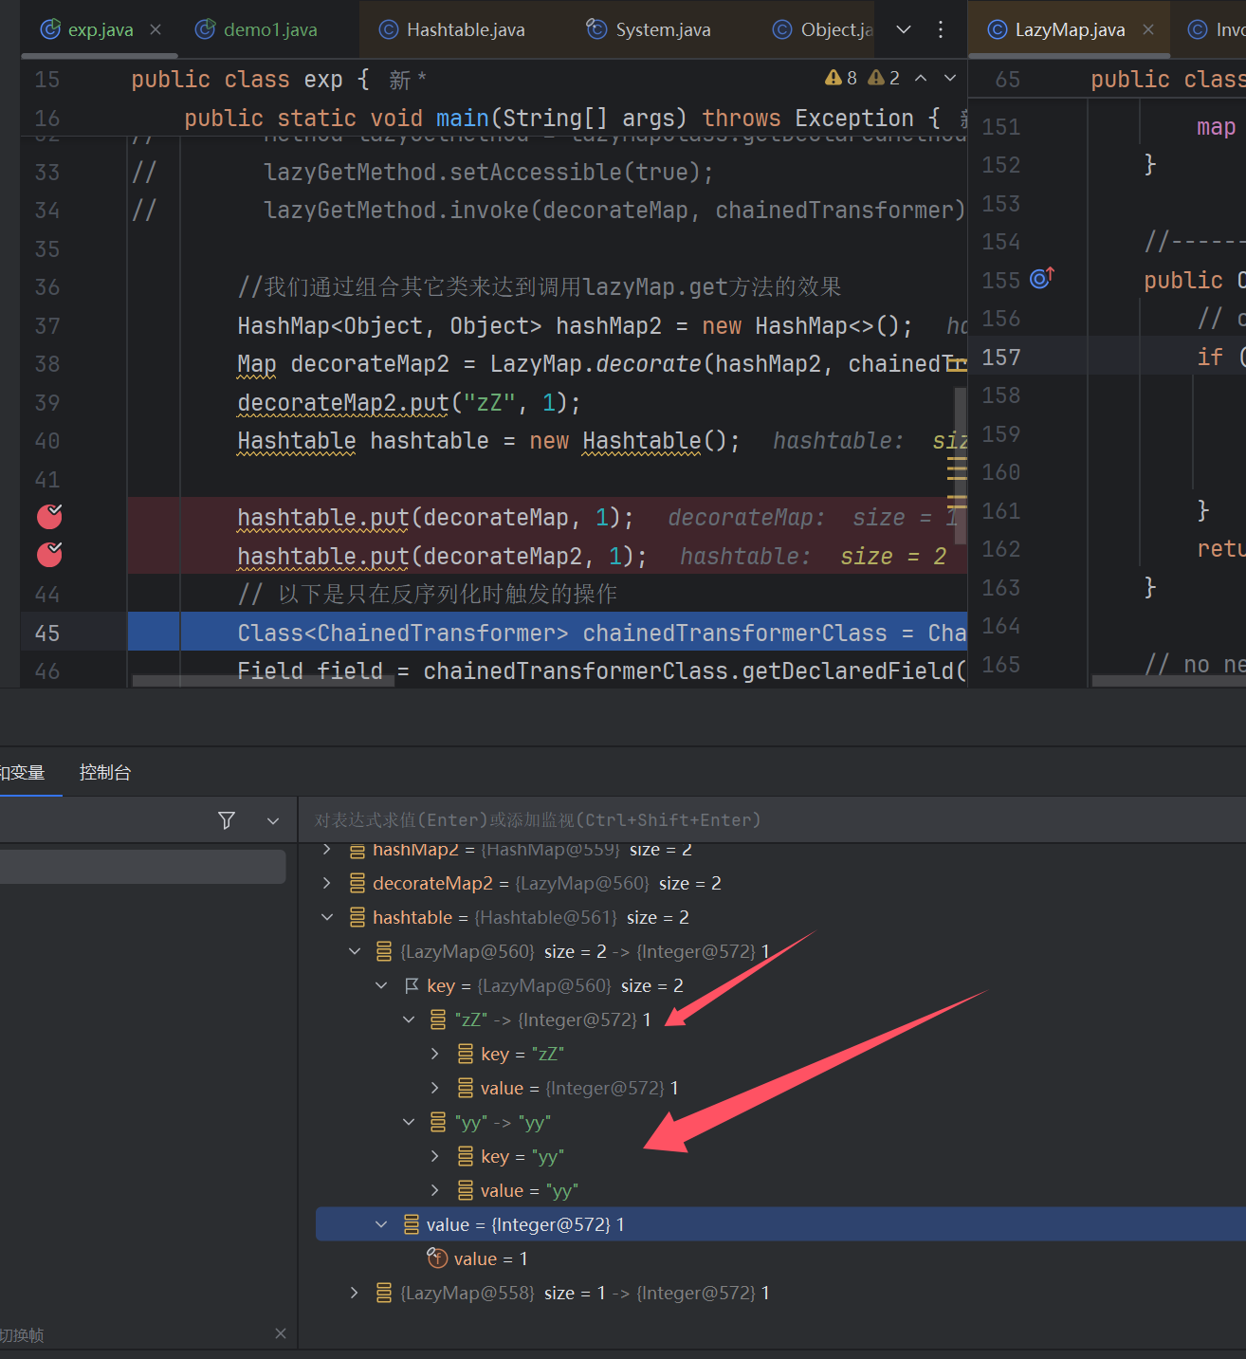Screen dimensions: 1246x1359
Task: Click the horizontal scrollbar of exp.java editor
Action: tap(264, 680)
